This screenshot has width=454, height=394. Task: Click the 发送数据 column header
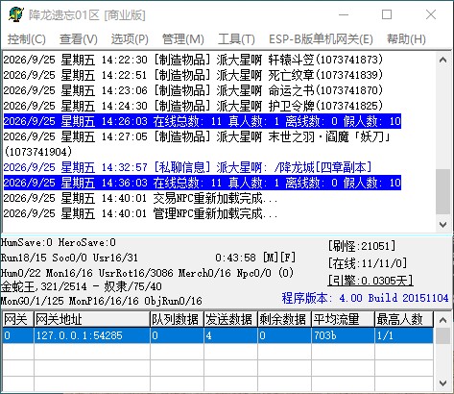click(230, 319)
